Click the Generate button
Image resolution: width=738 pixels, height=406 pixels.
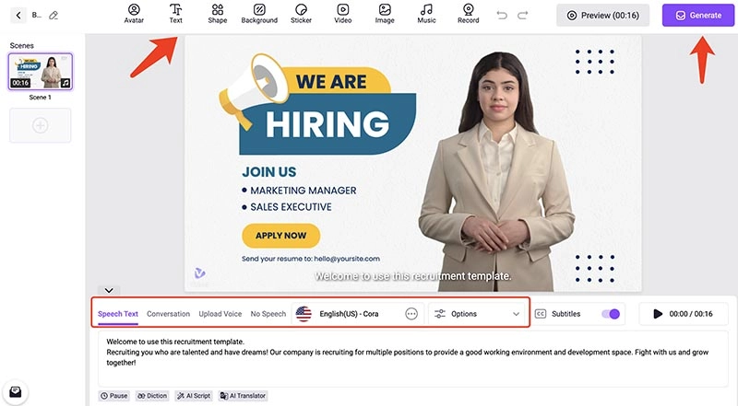697,15
